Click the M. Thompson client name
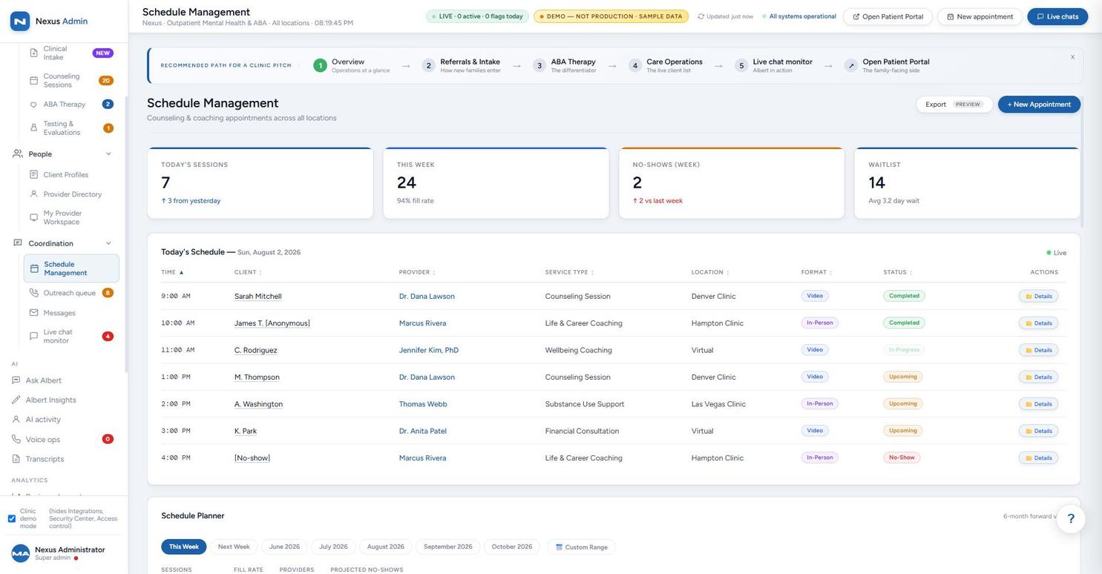 tap(257, 377)
